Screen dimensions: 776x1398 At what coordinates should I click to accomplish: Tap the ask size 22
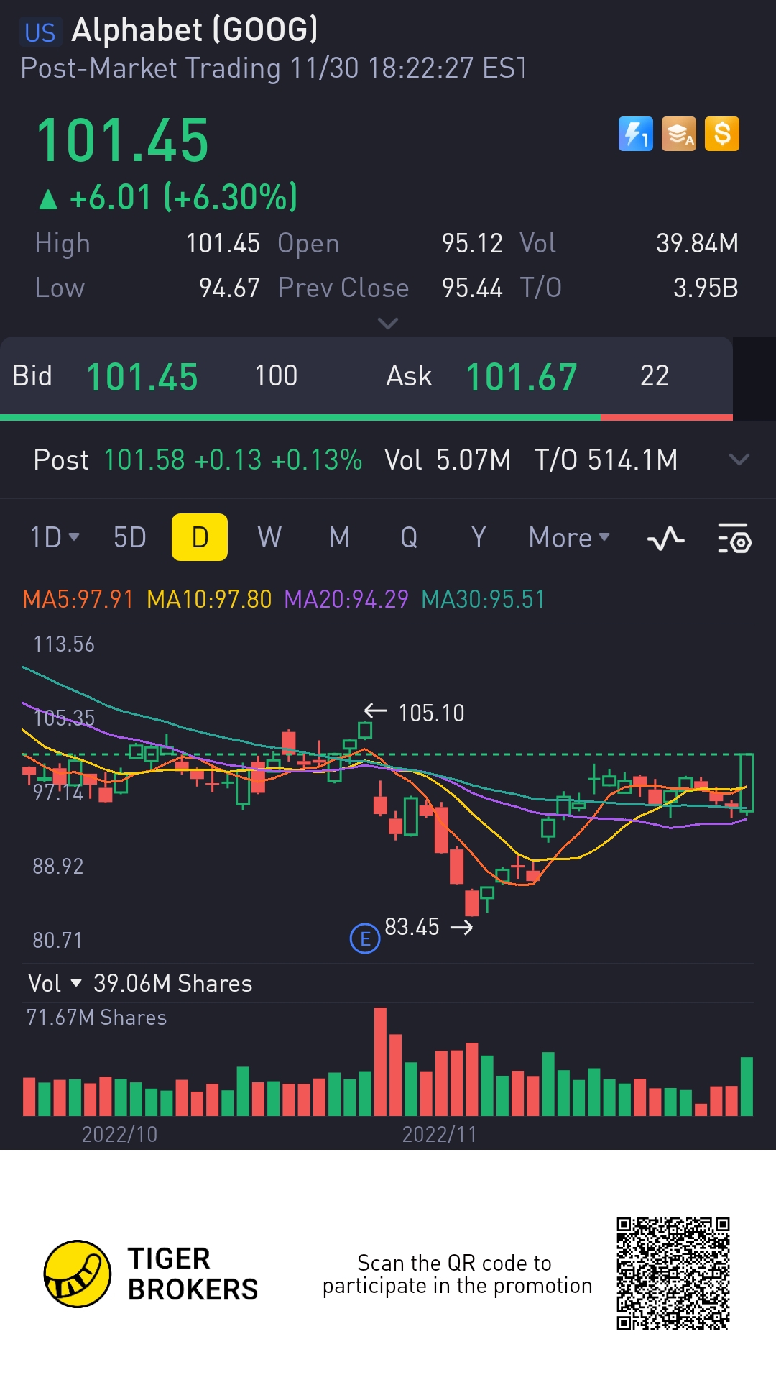click(655, 376)
